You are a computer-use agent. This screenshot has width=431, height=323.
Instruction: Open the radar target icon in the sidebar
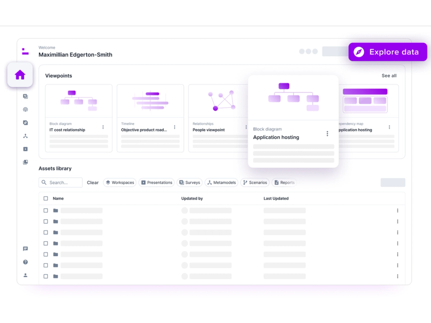pos(25,110)
